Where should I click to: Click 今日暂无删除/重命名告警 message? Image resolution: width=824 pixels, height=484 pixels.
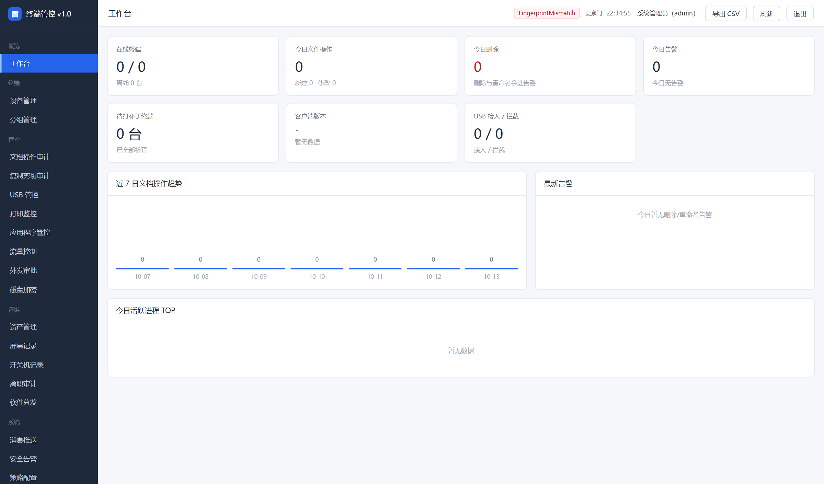click(675, 215)
